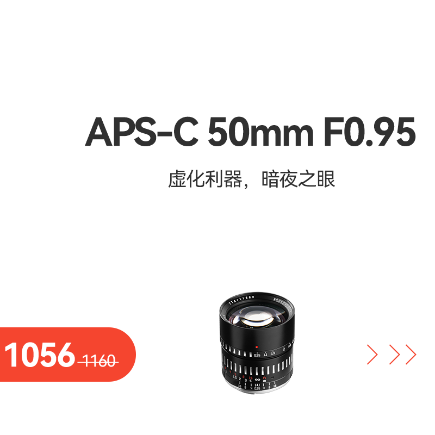Click the 虚化利器 tagline text
This screenshot has width=435, height=435.
[x=205, y=179]
